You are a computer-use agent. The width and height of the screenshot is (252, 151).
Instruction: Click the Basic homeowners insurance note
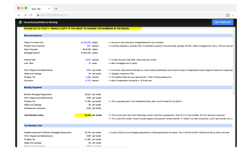coord(130,81)
